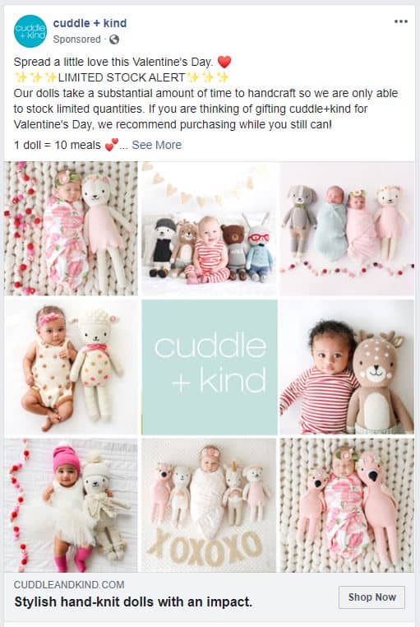This screenshot has width=420, height=627.
Task: Click the red heart emoji in post text
Action: tap(224, 62)
